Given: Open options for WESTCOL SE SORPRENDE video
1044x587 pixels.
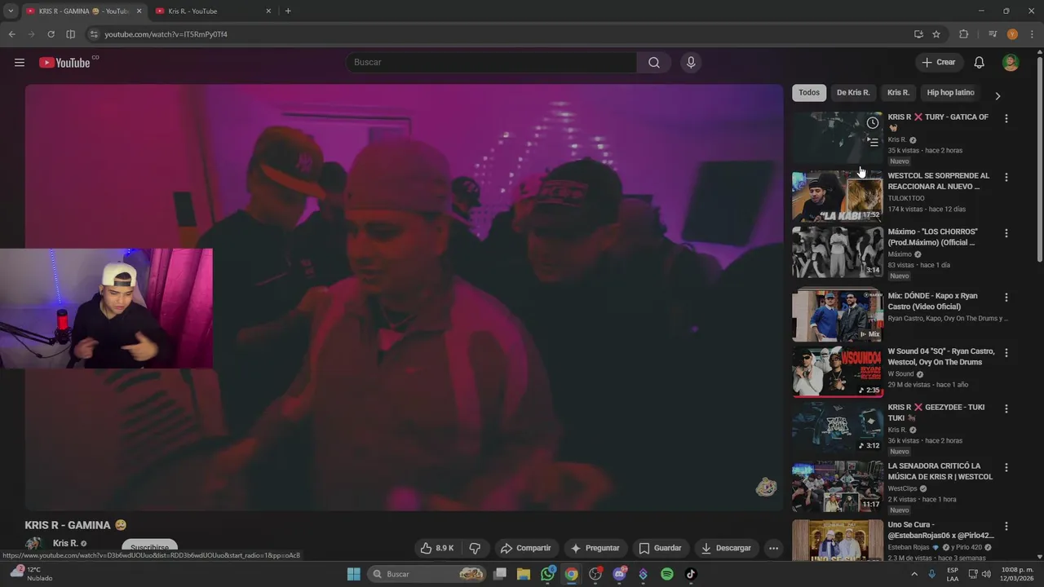Looking at the screenshot, I should (1006, 177).
